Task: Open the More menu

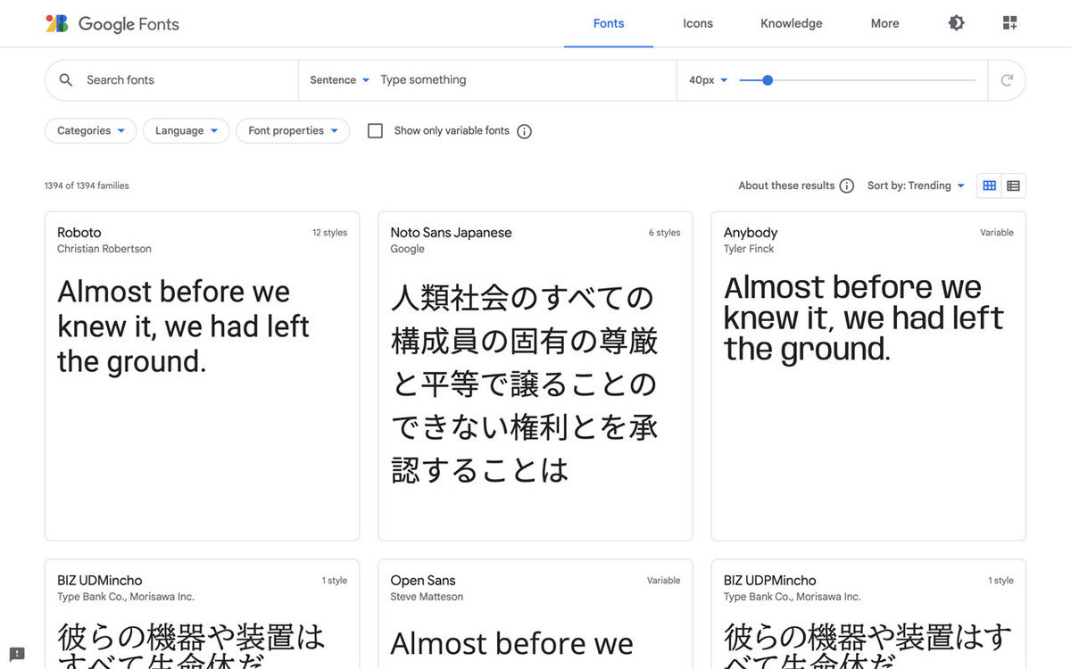Action: 884,24
